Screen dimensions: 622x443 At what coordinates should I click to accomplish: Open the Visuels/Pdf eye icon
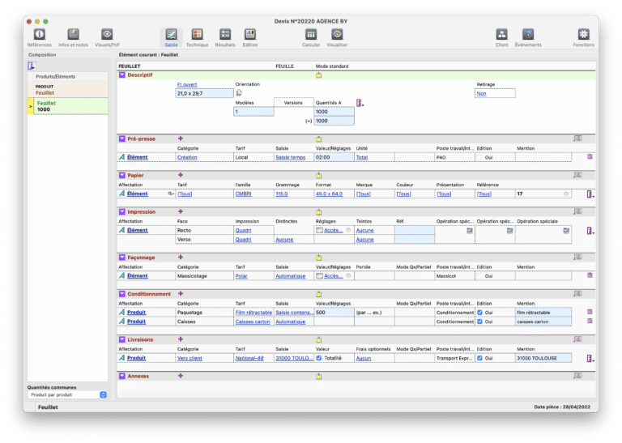pos(107,35)
